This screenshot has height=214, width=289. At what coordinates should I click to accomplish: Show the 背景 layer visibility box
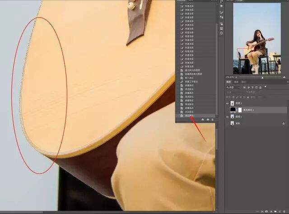(227, 124)
